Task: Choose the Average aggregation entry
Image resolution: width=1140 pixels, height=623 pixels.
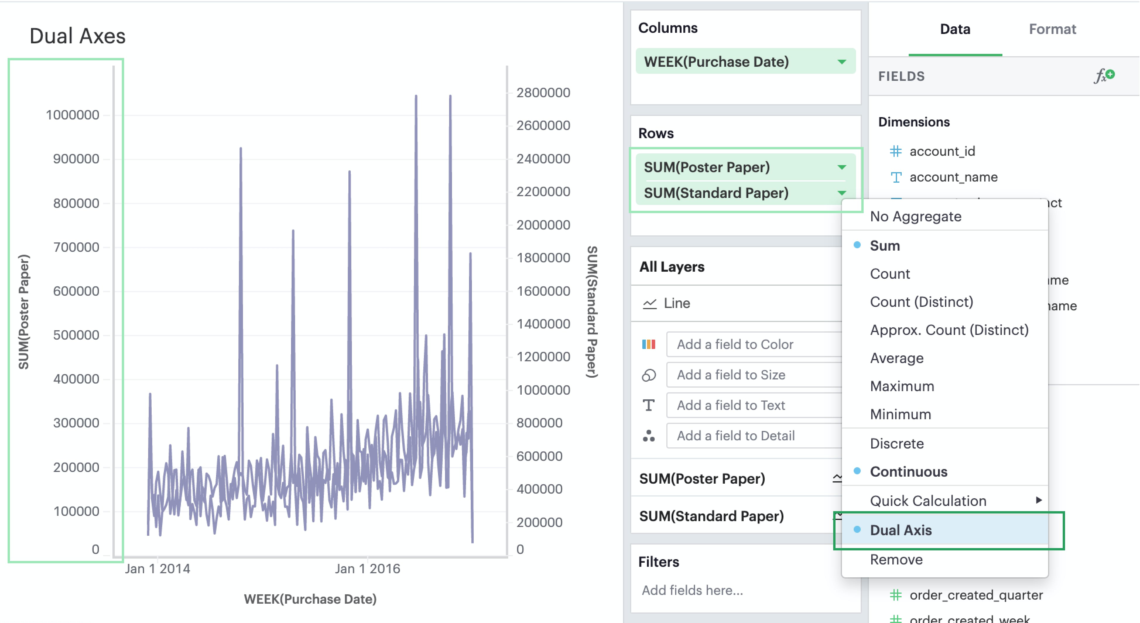Action: coord(897,358)
